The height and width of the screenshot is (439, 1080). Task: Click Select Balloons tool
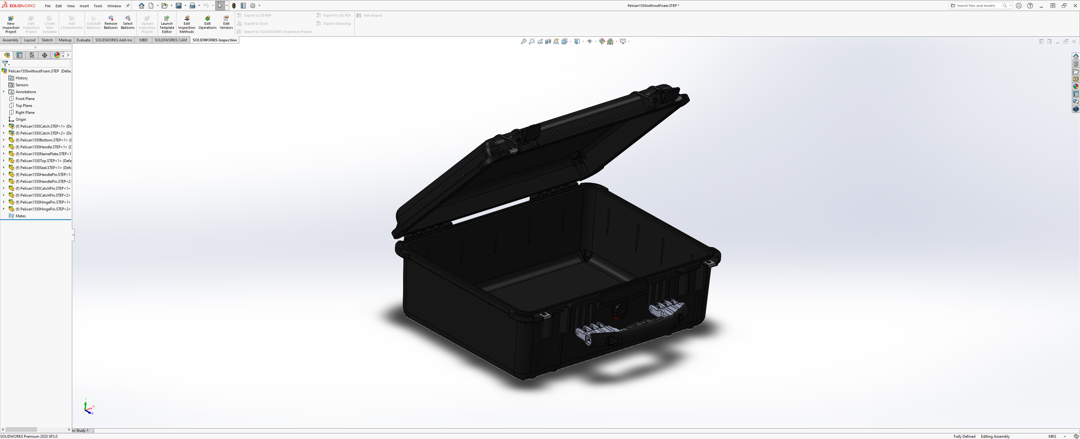pos(127,23)
